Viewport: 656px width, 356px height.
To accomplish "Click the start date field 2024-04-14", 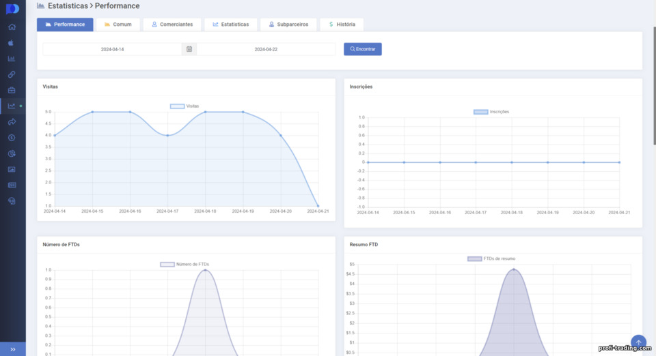I will (112, 49).
